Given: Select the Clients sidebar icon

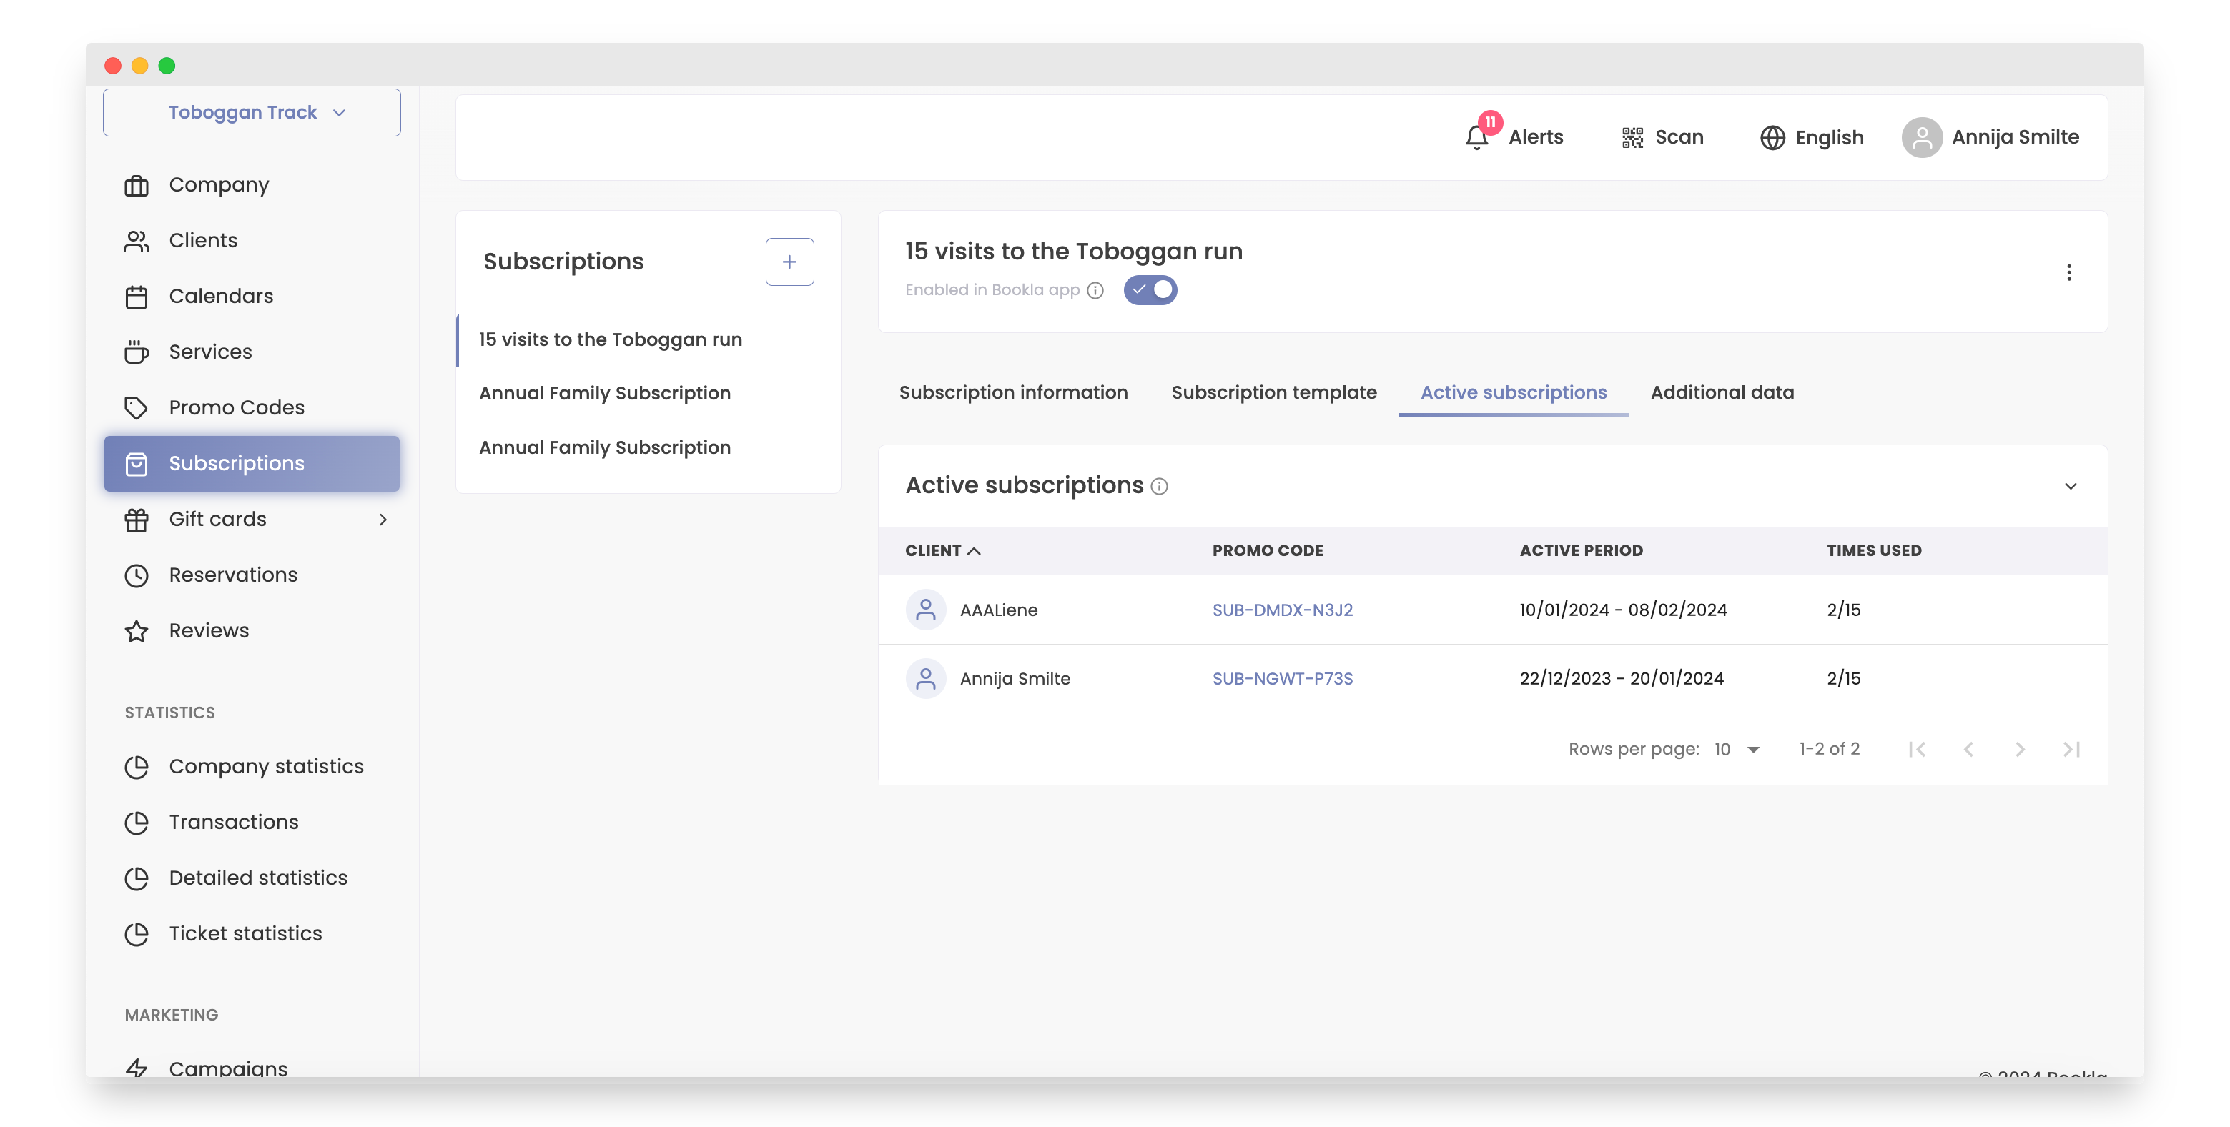Looking at the screenshot, I should click(x=137, y=240).
